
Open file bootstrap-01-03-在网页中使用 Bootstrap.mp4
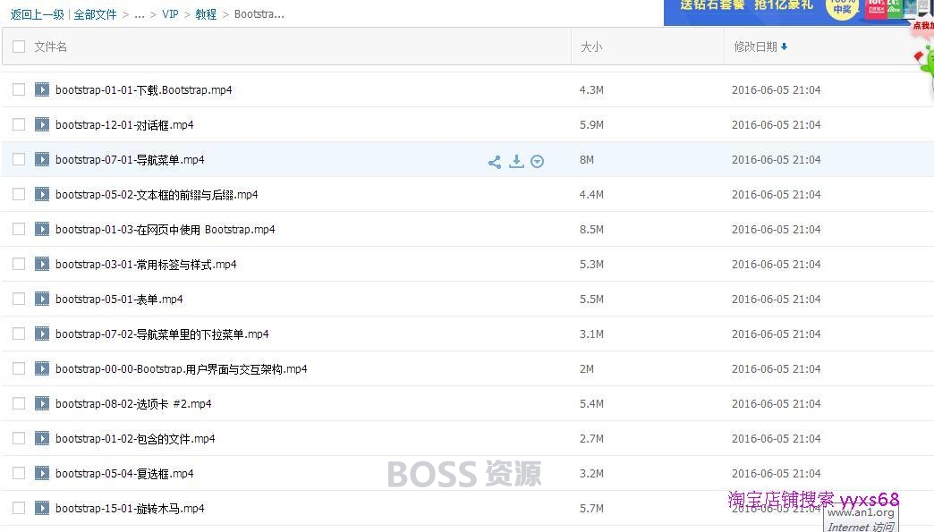[x=165, y=230]
